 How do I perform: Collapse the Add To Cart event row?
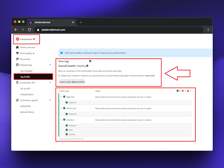pos(61,108)
